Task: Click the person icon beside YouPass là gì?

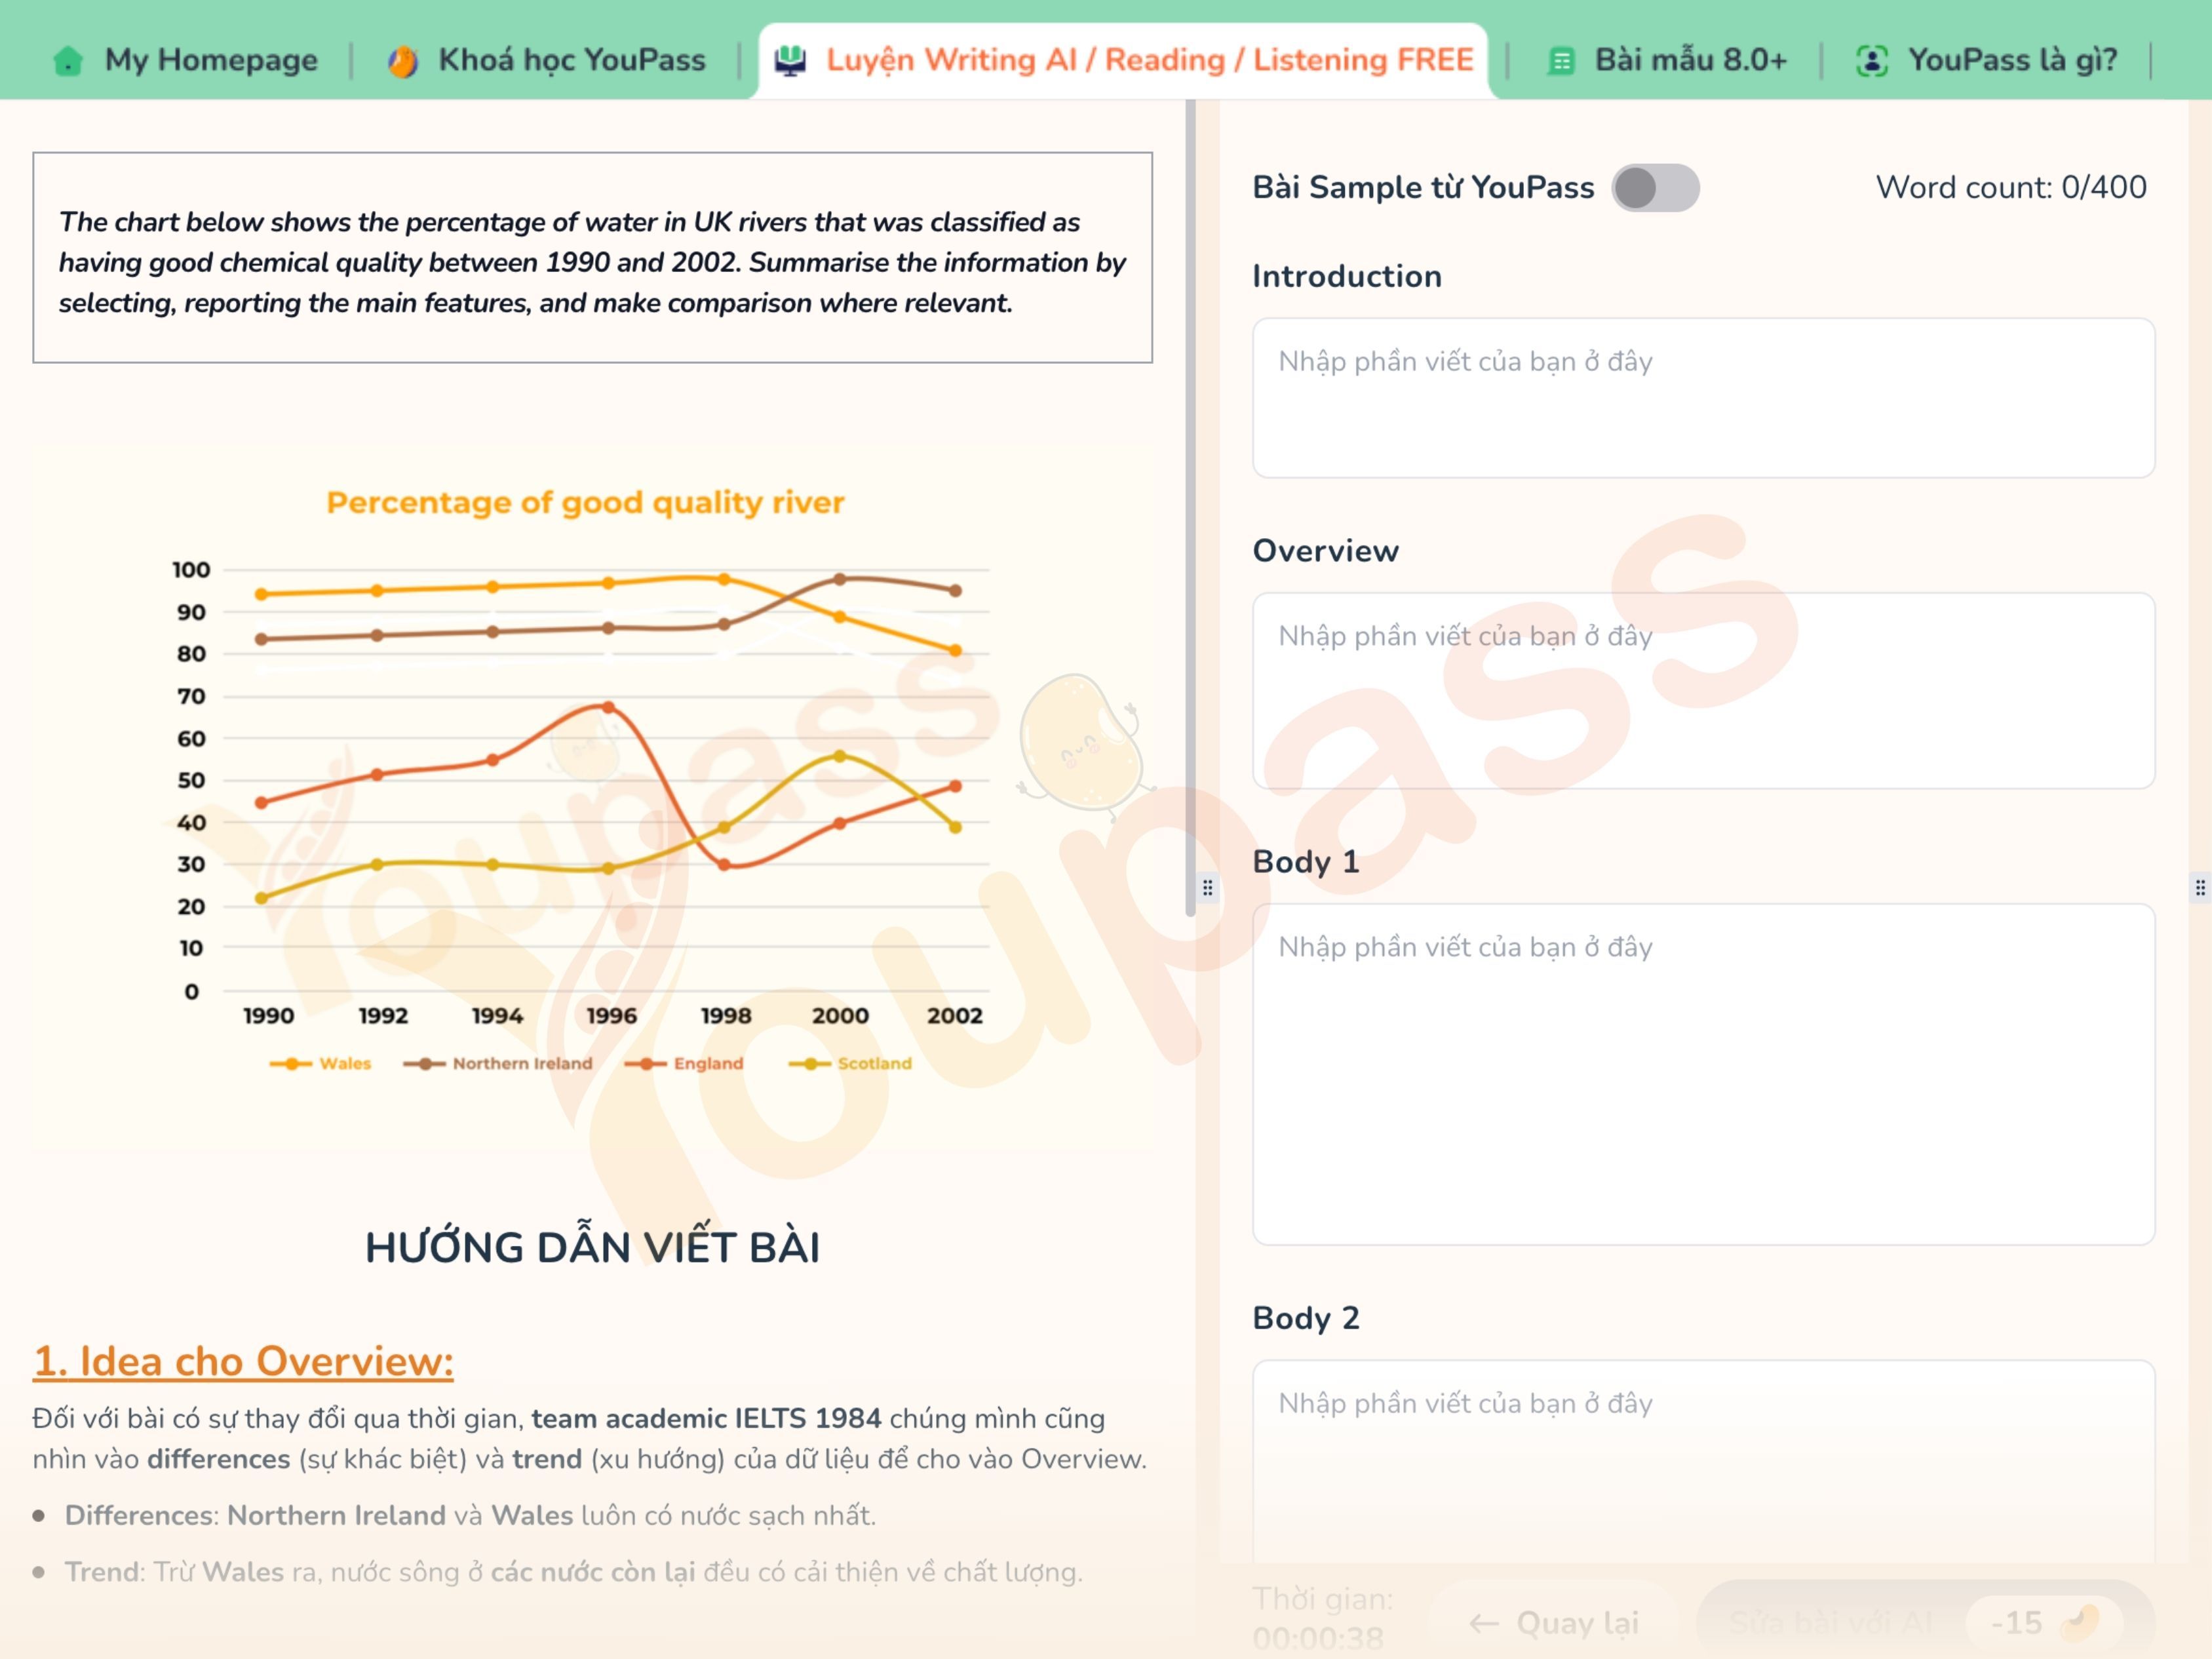Action: click(1871, 61)
